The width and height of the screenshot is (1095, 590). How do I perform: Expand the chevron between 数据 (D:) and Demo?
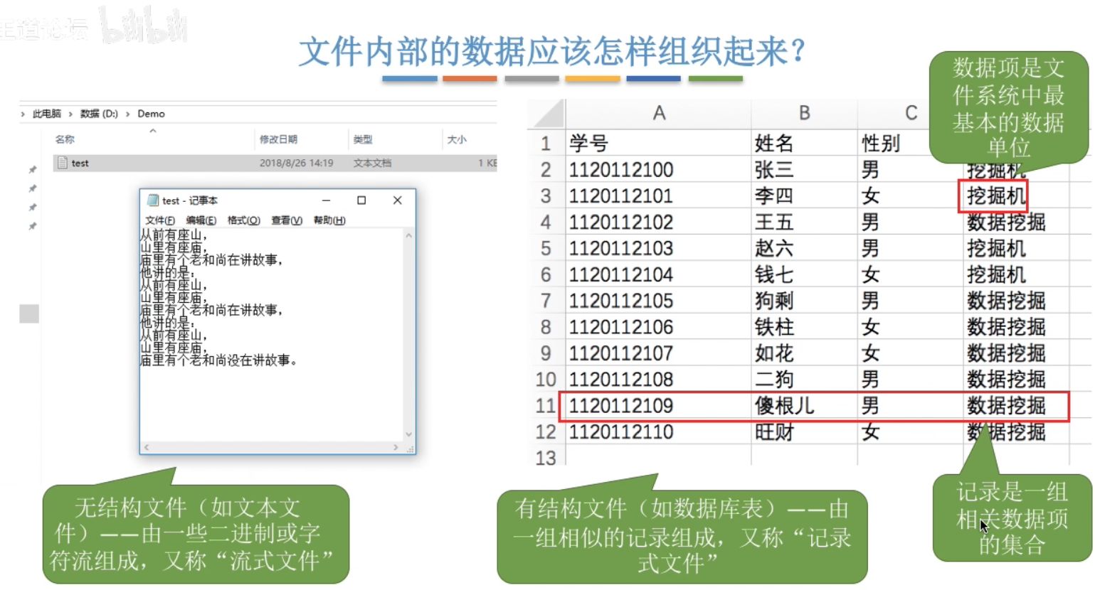pyautogui.click(x=128, y=114)
